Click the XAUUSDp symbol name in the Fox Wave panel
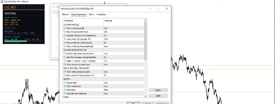275x104 pixels. pos(10,13)
